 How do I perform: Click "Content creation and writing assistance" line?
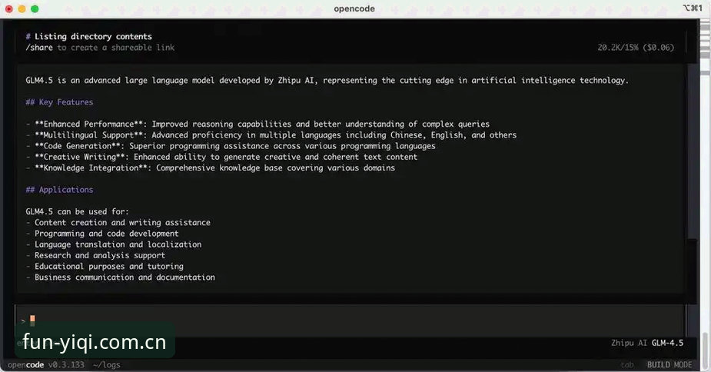pos(118,222)
